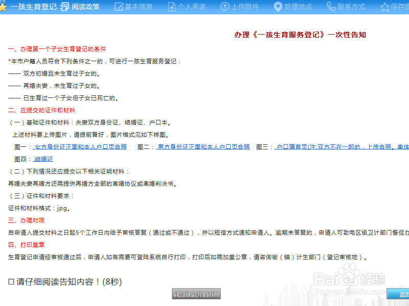Viewport: 409px width, 306px height.
Task: Click the line starting （一）基础证件和材料
Action: click(x=89, y=122)
